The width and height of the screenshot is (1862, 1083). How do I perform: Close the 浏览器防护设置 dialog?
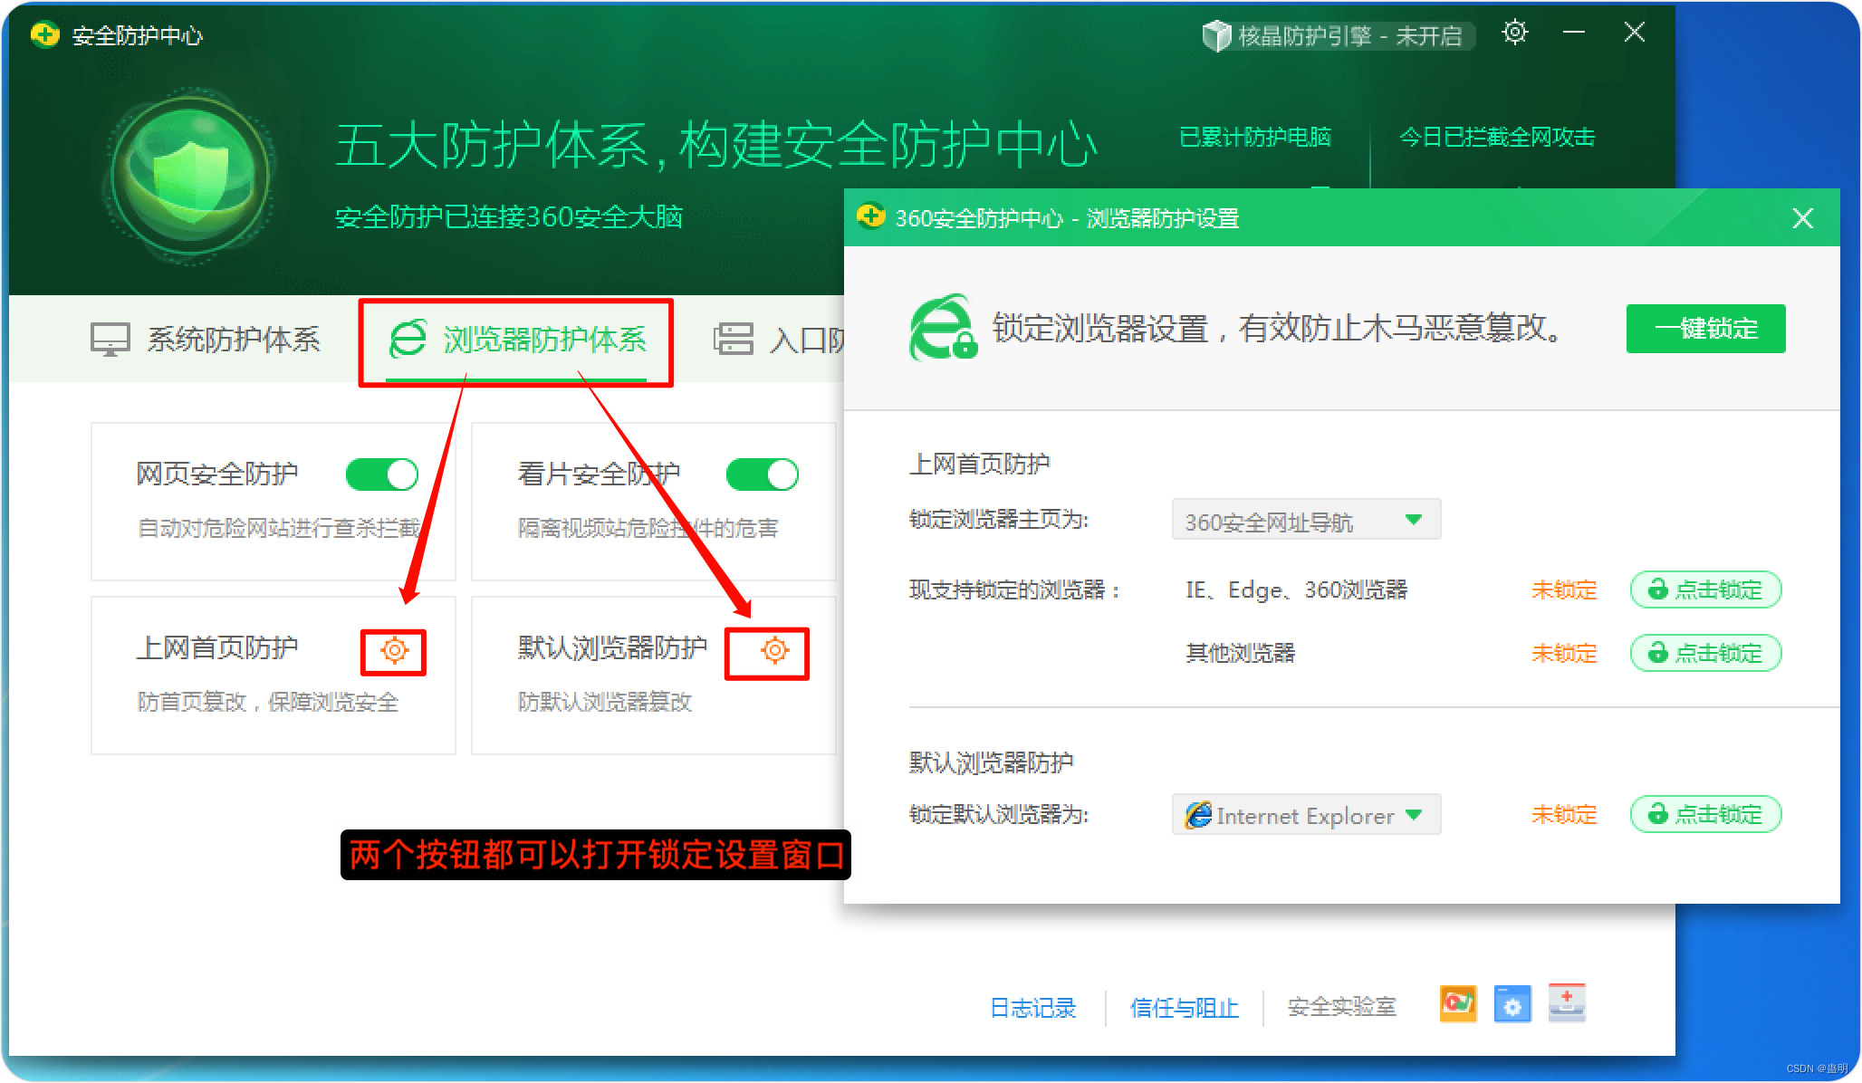pyautogui.click(x=1802, y=218)
